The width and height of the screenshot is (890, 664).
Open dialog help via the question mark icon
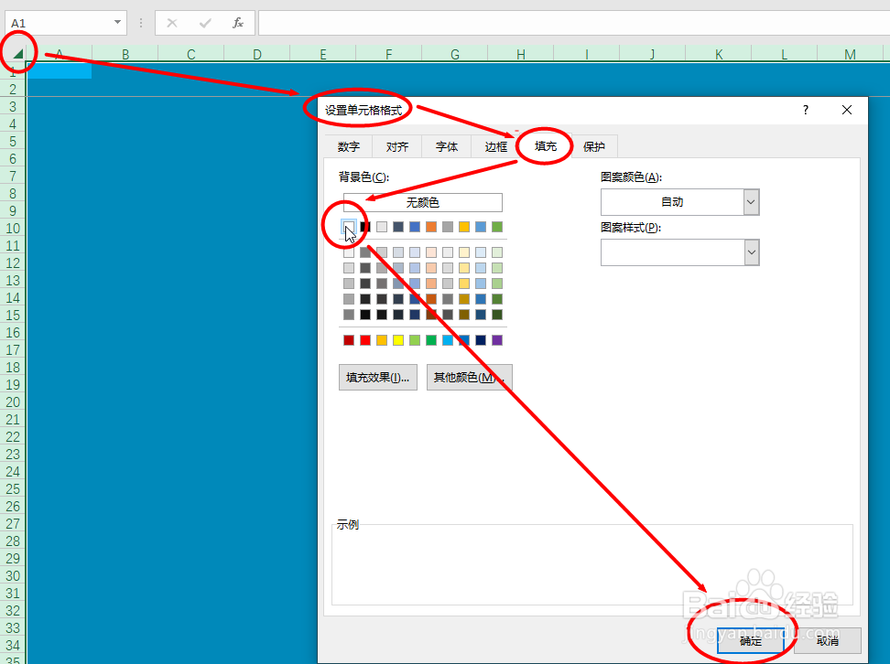[x=804, y=109]
